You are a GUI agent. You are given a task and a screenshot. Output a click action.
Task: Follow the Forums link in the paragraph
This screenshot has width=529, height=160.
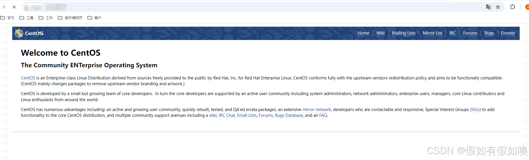coord(266,115)
